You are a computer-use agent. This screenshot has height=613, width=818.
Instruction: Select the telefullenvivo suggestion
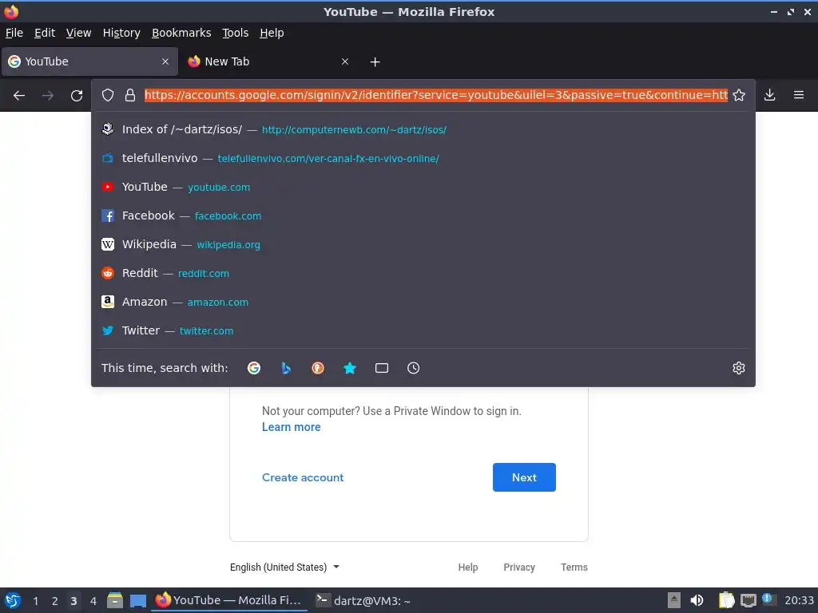[423, 158]
